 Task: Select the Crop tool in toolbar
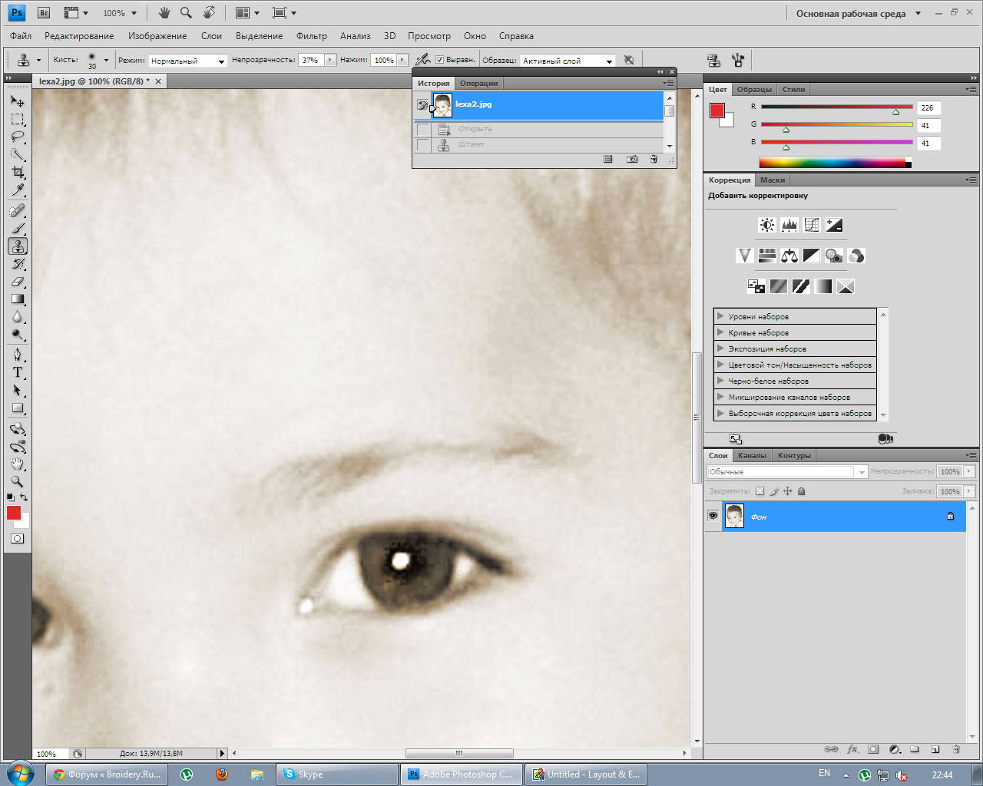[18, 172]
